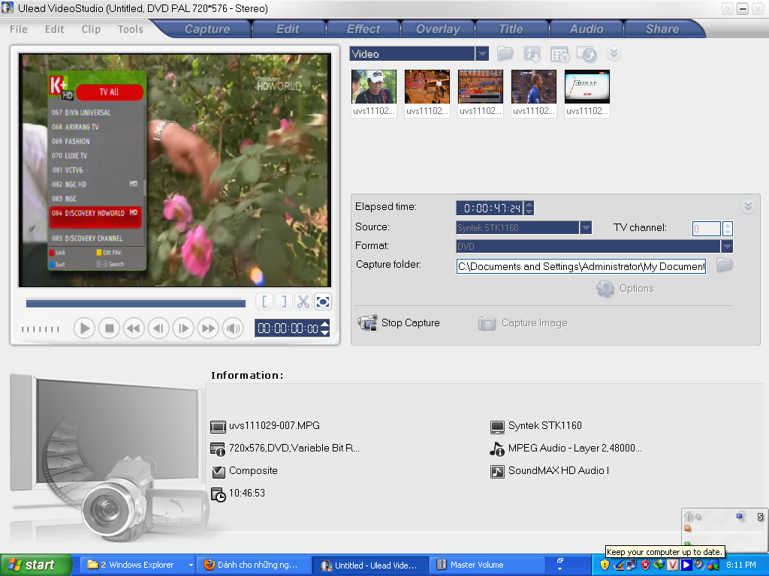Image resolution: width=769 pixels, height=576 pixels.
Task: Switch to the Edit step tab
Action: pyautogui.click(x=288, y=29)
